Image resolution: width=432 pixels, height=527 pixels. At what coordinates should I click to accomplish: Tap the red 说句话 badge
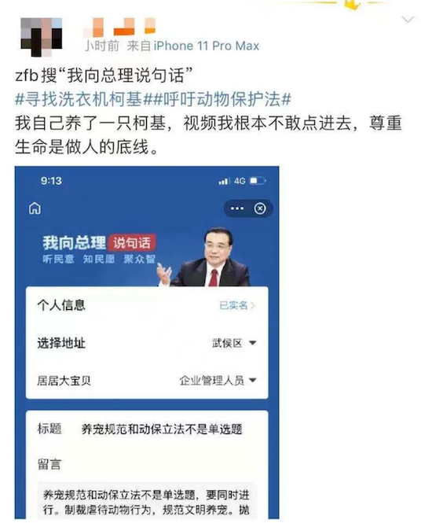tap(132, 243)
